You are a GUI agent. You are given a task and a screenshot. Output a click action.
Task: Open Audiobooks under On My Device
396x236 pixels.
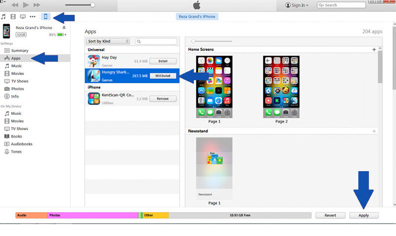point(21,144)
